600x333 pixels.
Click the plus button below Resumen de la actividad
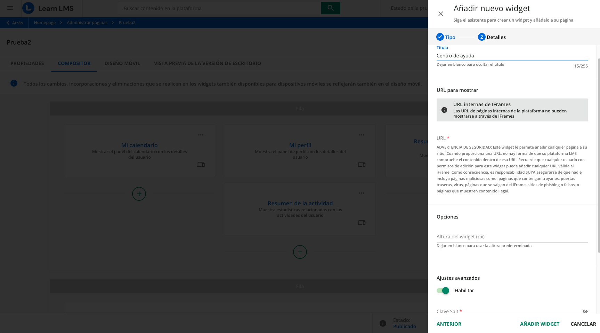point(300,252)
